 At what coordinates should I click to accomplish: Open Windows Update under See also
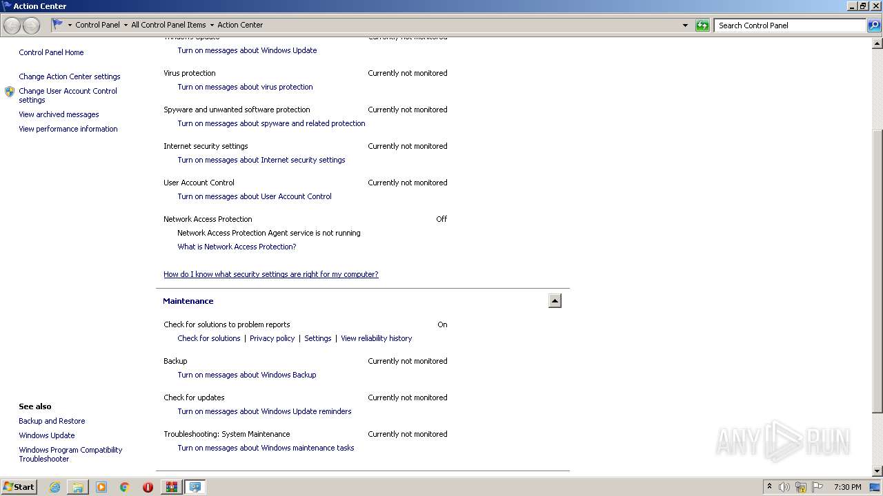47,435
